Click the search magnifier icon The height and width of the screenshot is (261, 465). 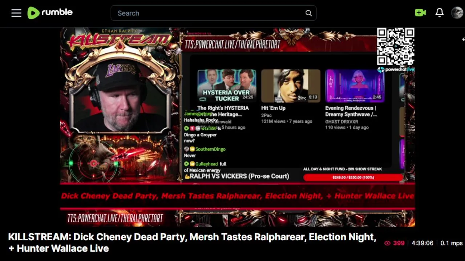[308, 13]
